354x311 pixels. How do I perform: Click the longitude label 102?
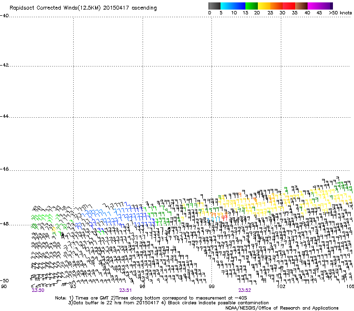coord(281,287)
